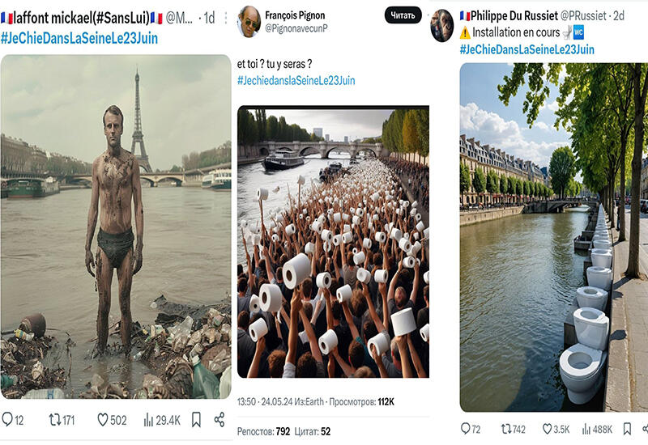Open the toilet paper crowd image
Screen dimensions: 648x445
coord(333,243)
